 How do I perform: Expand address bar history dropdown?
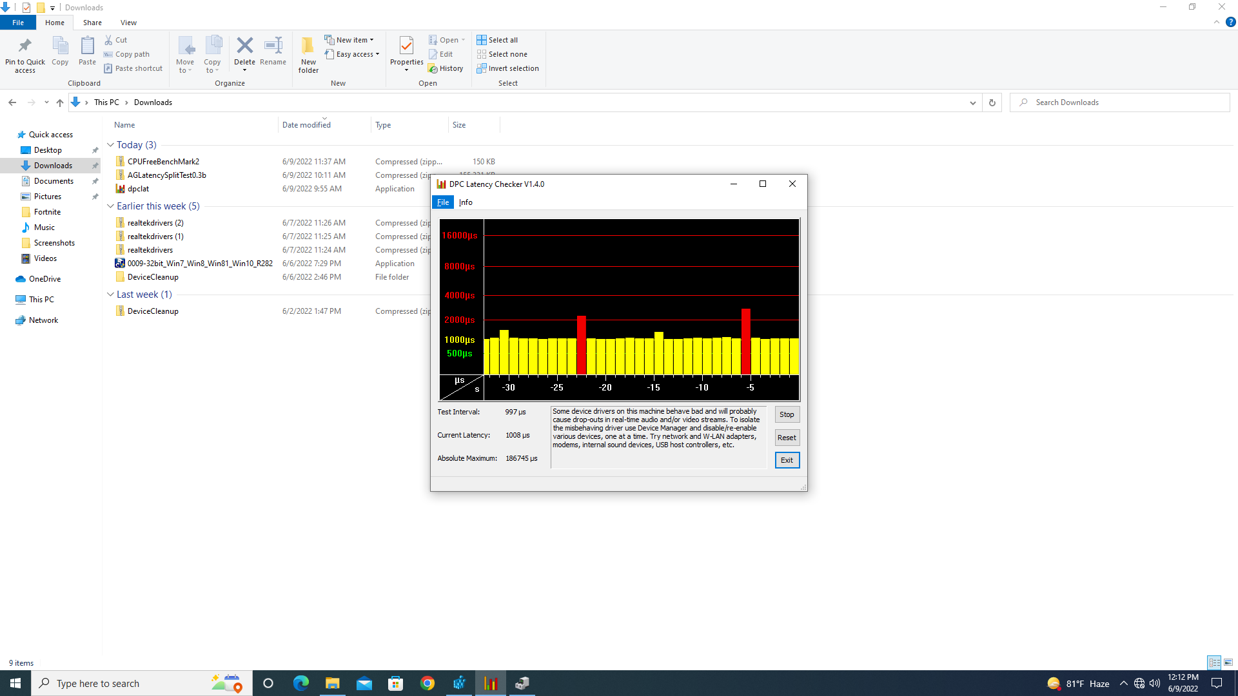972,102
